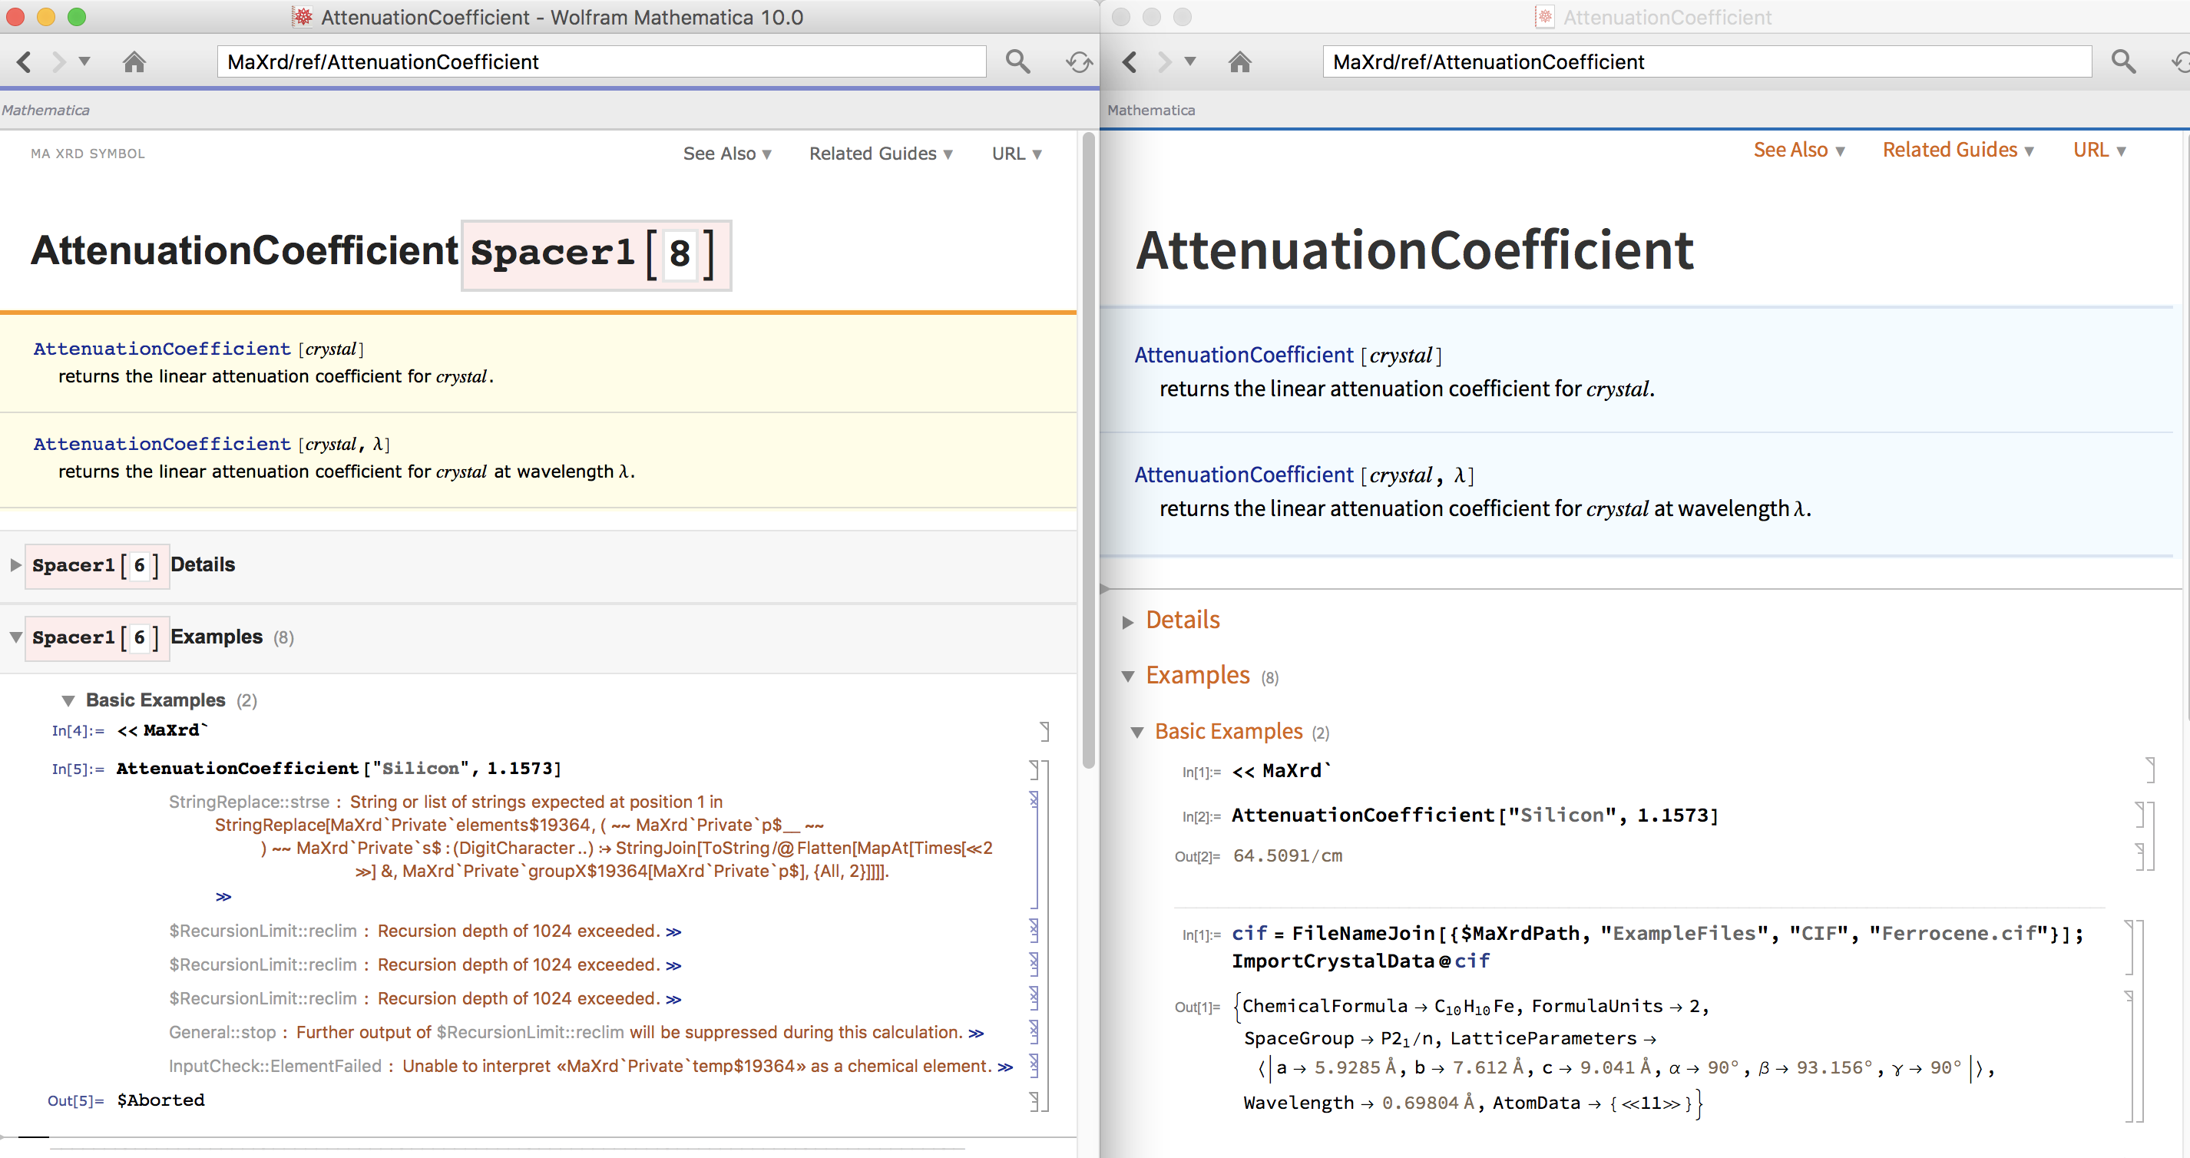Image resolution: width=2190 pixels, height=1158 pixels.
Task: Zoom the left Mathematica window with green button
Action: pyautogui.click(x=77, y=17)
